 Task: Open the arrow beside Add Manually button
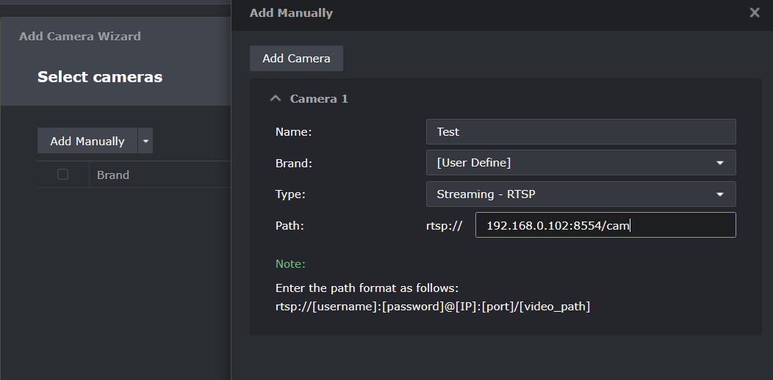pos(145,141)
